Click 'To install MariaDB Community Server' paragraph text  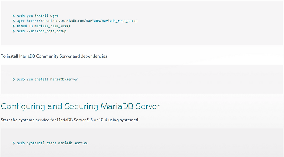[x=55, y=56]
